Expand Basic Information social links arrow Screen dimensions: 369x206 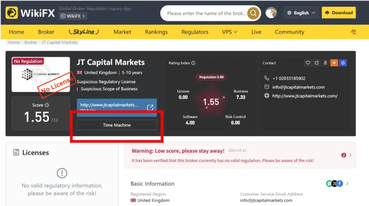pos(348,184)
